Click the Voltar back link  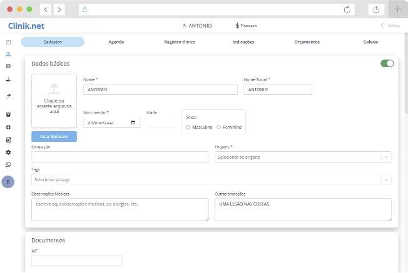click(x=390, y=26)
